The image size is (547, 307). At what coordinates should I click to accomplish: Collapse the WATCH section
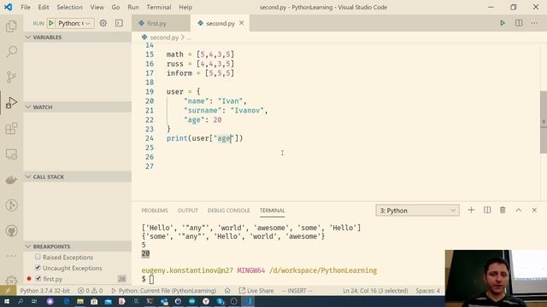click(x=78, y=107)
